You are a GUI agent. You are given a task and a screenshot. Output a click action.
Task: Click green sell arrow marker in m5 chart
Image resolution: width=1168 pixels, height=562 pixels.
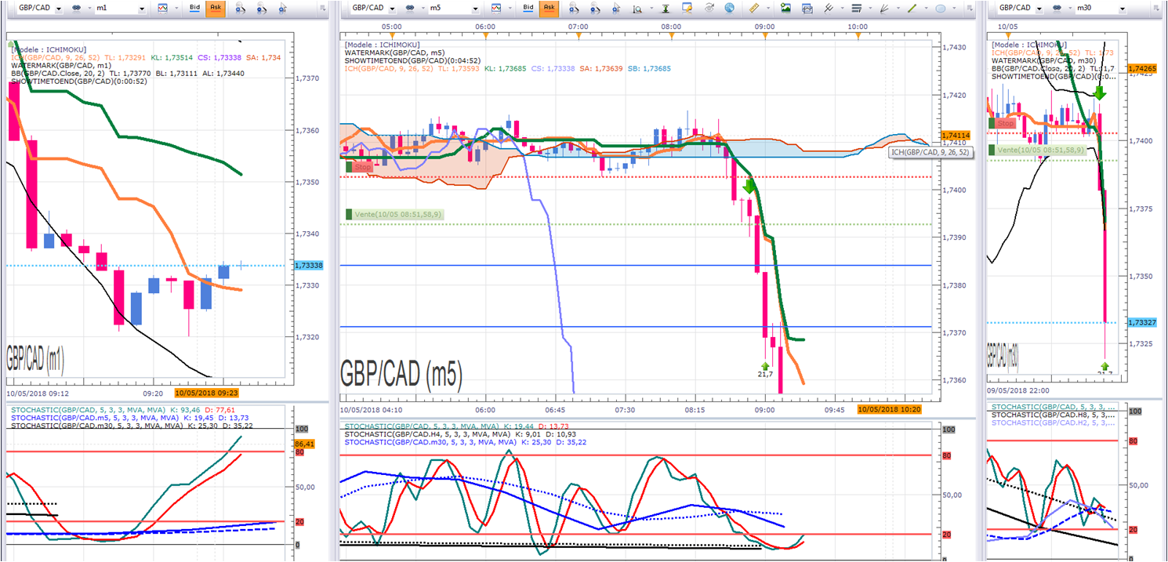[749, 187]
